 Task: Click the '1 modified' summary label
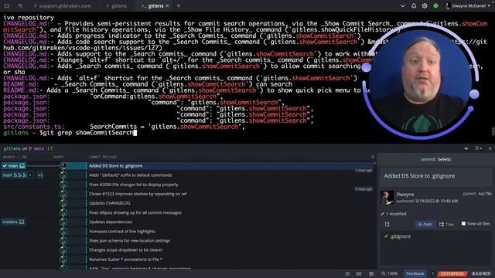pyautogui.click(x=394, y=214)
